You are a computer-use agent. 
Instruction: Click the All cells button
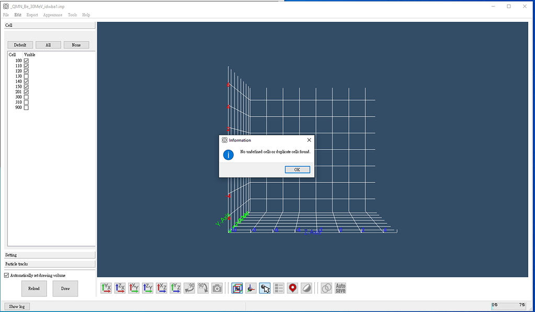48,45
